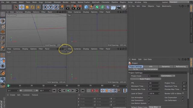Add a camera object
Viewport: 193px width, 108px height.
pyautogui.click(x=119, y=7)
